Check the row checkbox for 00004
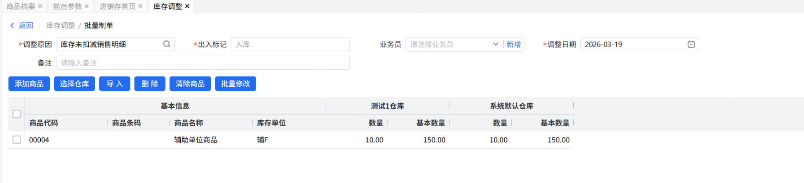This screenshot has width=804, height=183. coord(17,140)
